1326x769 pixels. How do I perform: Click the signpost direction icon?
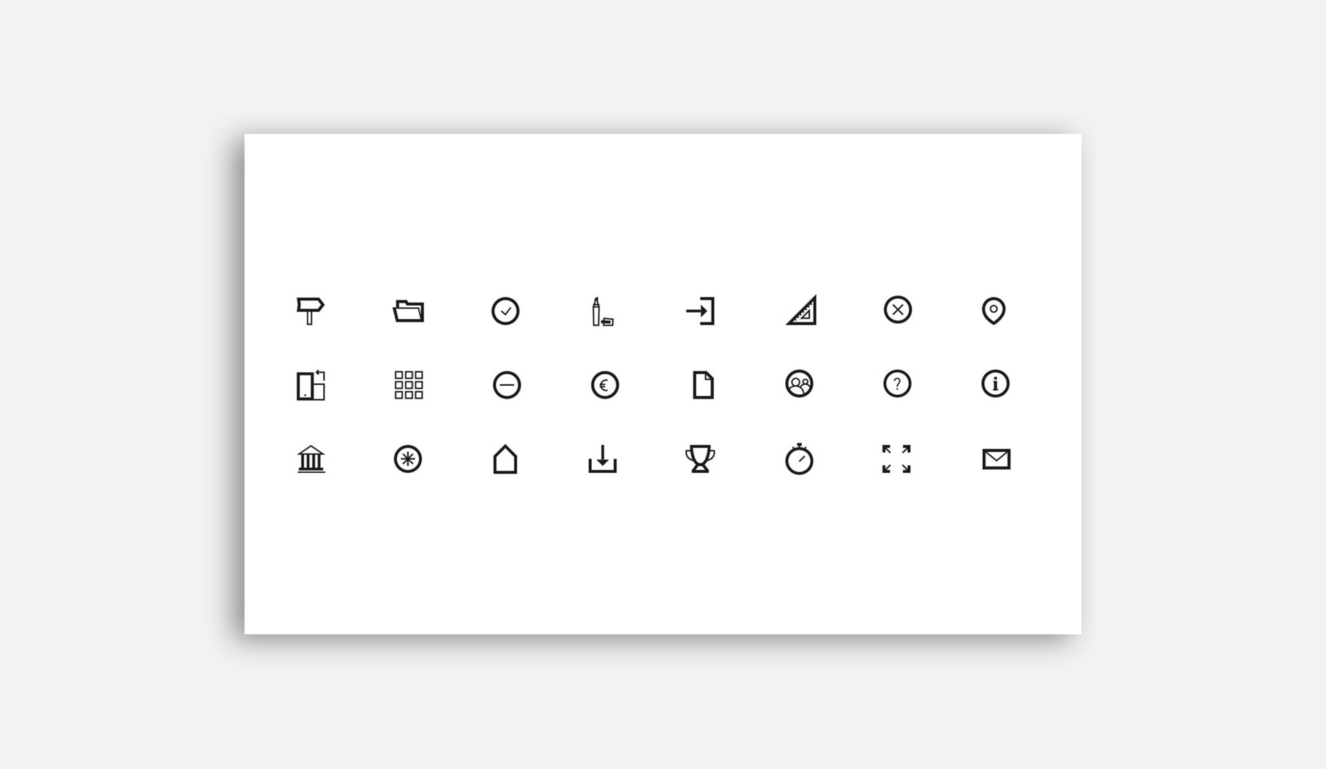pyautogui.click(x=310, y=311)
